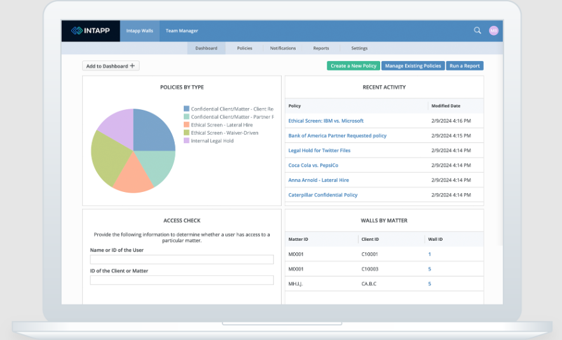
Task: Click matter ID cell MH.I.J.
Action: (296, 283)
